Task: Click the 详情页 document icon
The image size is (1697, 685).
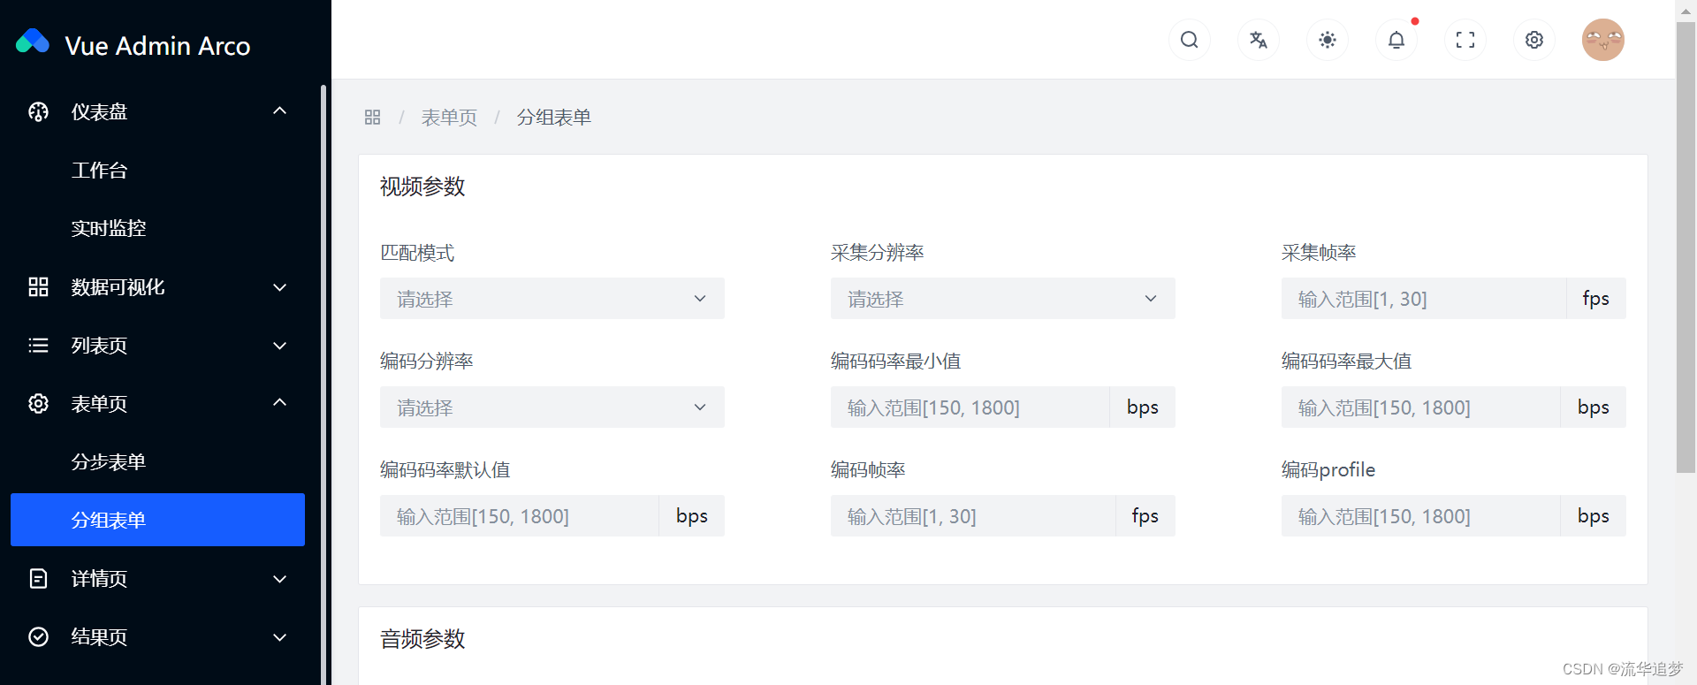Action: 38,578
